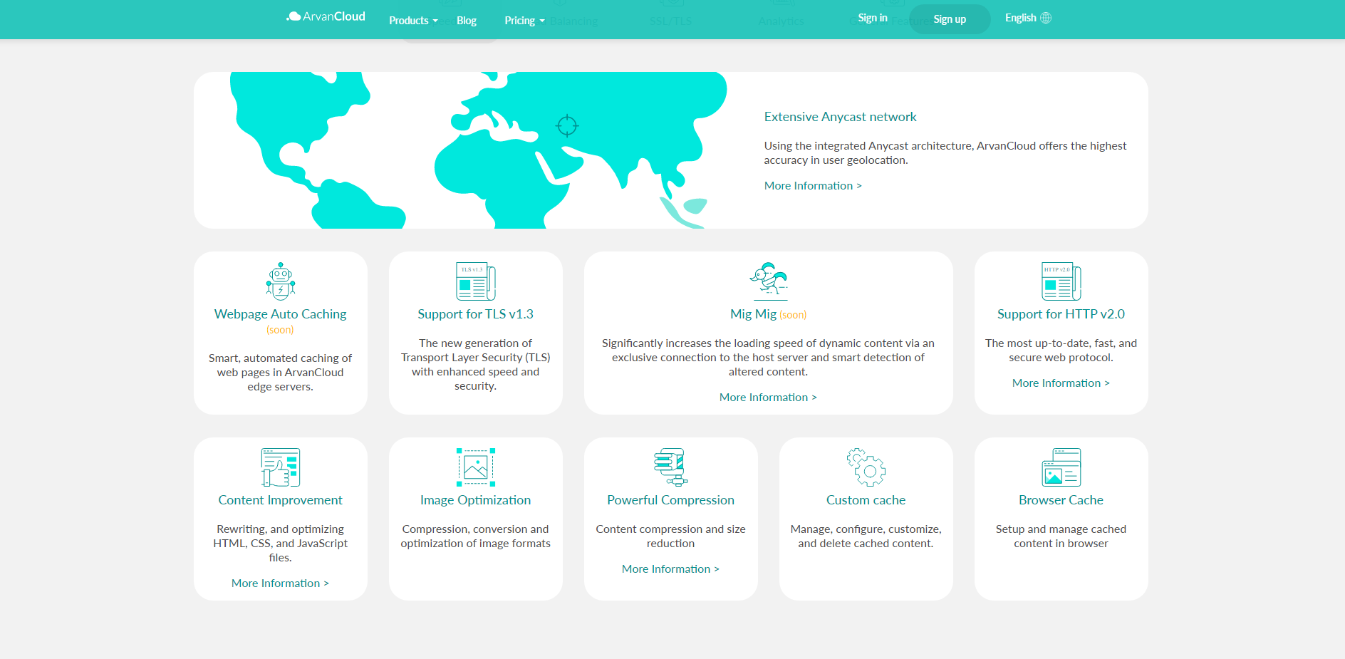Open the Blog menu item
Image resolution: width=1345 pixels, height=659 pixels.
click(466, 21)
